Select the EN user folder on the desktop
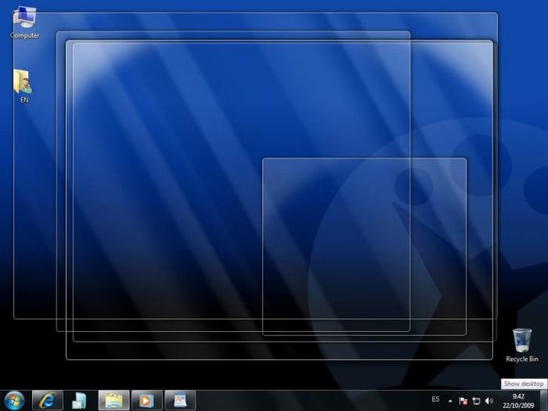 tap(23, 86)
